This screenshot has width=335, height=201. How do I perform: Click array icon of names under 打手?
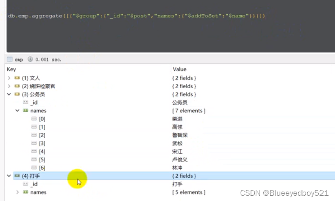26,192
